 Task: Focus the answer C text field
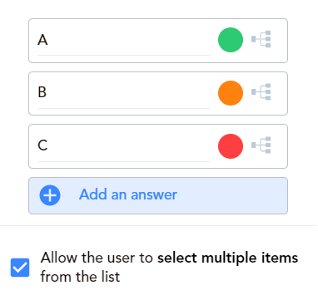pos(123,147)
